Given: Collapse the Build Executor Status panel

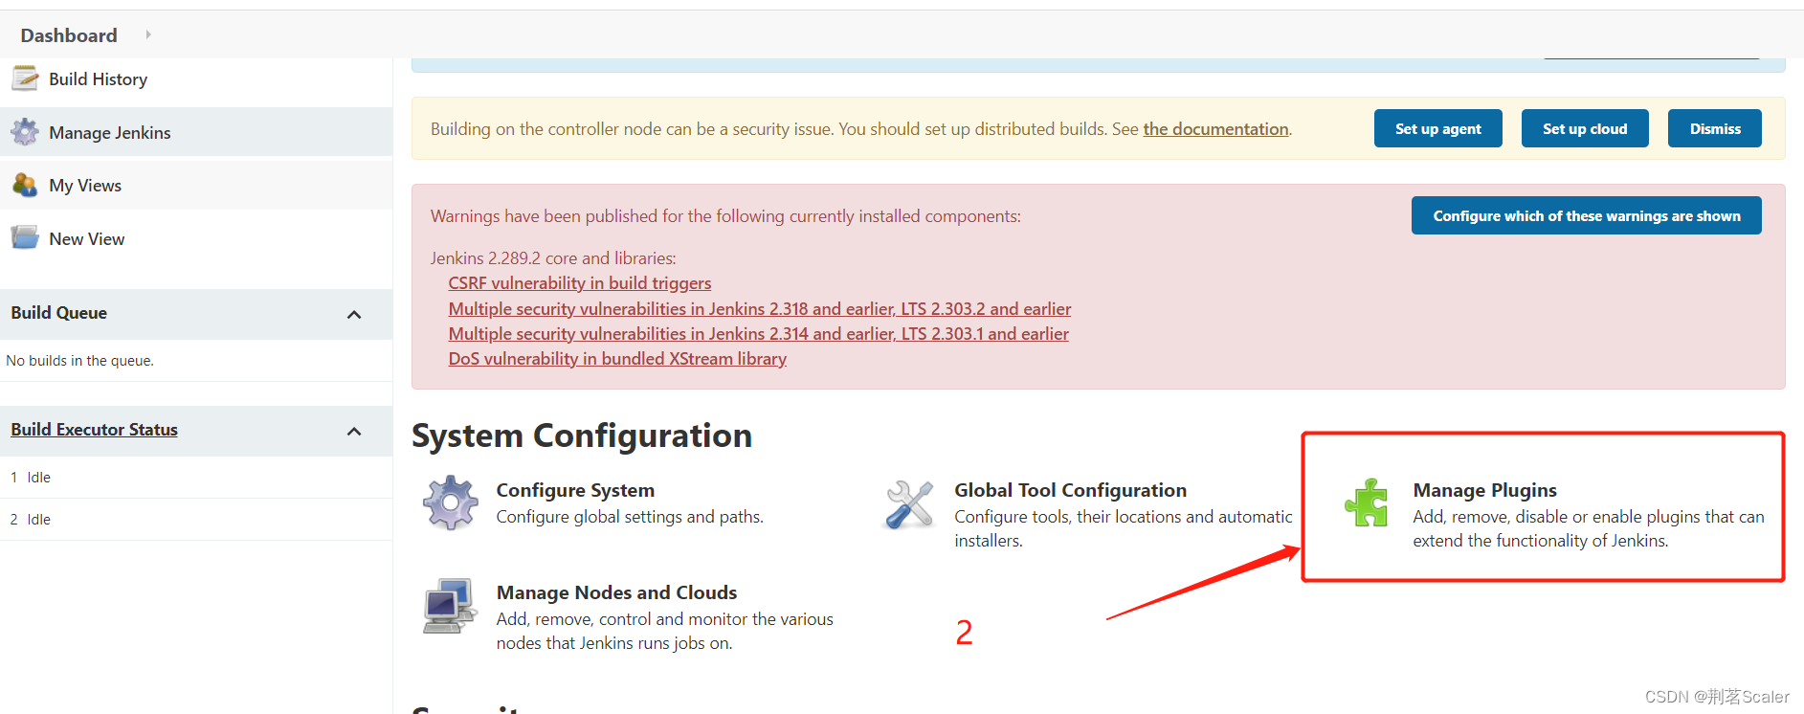Looking at the screenshot, I should pos(354,431).
